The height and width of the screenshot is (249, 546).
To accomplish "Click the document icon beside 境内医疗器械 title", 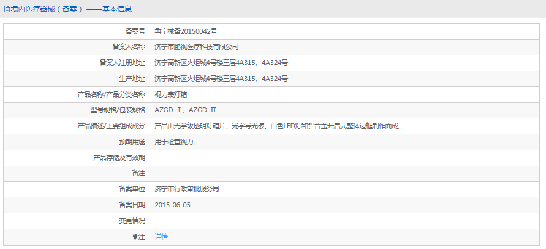I will coord(6,9).
